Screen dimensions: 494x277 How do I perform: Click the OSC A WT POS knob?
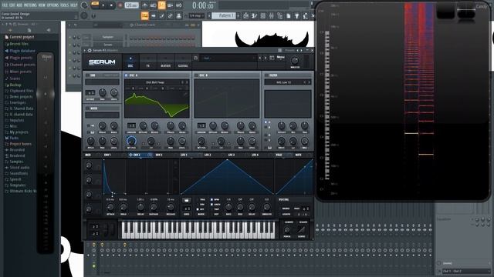click(x=131, y=141)
